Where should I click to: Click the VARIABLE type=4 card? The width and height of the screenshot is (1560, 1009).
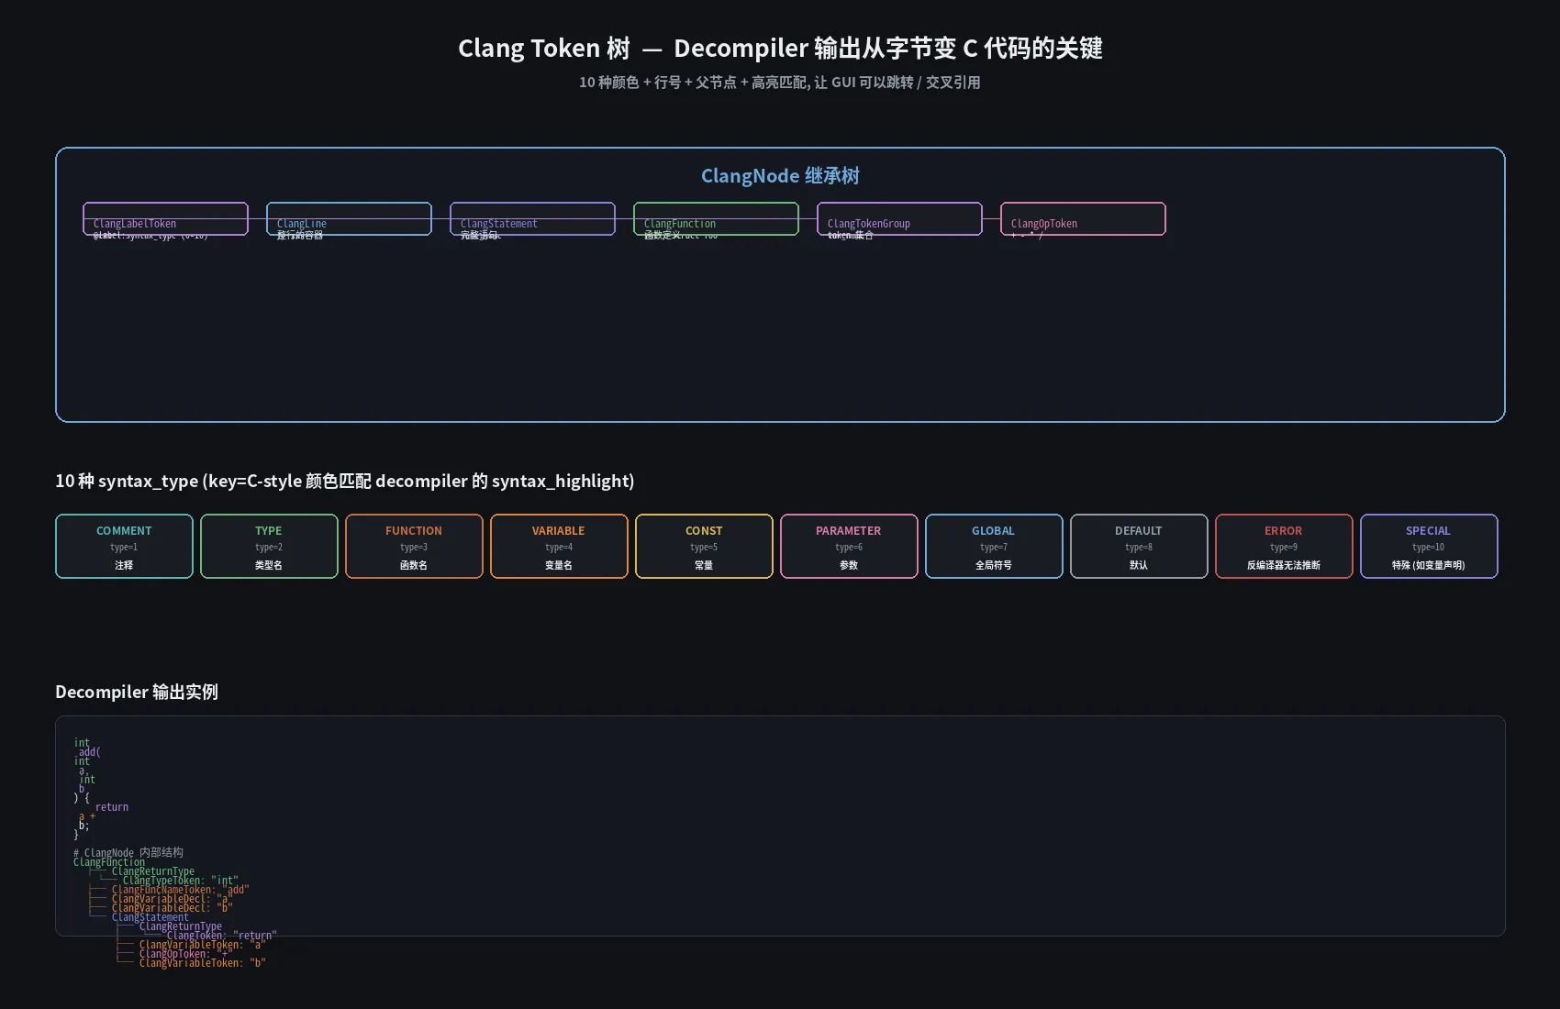(x=559, y=547)
